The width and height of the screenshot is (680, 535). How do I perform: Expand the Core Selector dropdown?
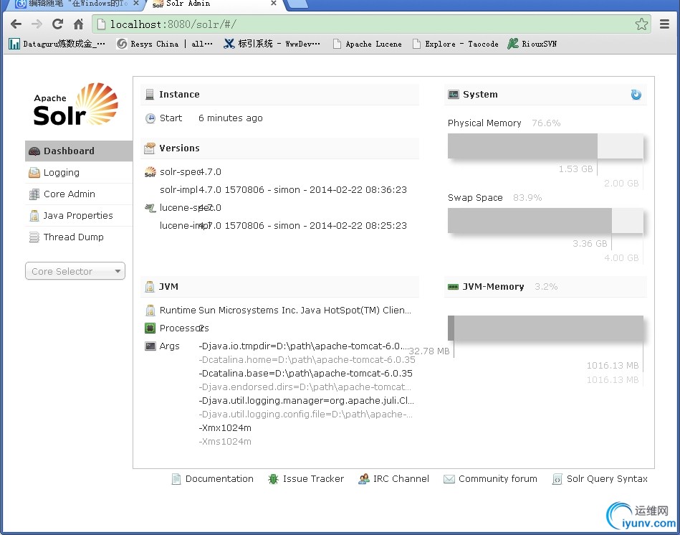pyautogui.click(x=75, y=271)
